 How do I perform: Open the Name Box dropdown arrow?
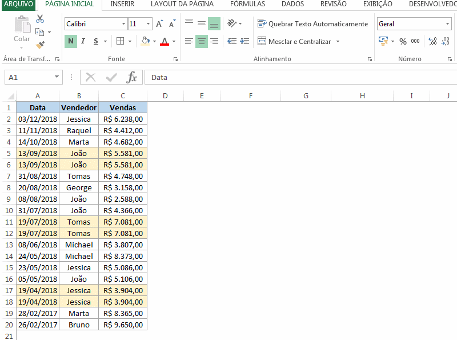pos(57,77)
